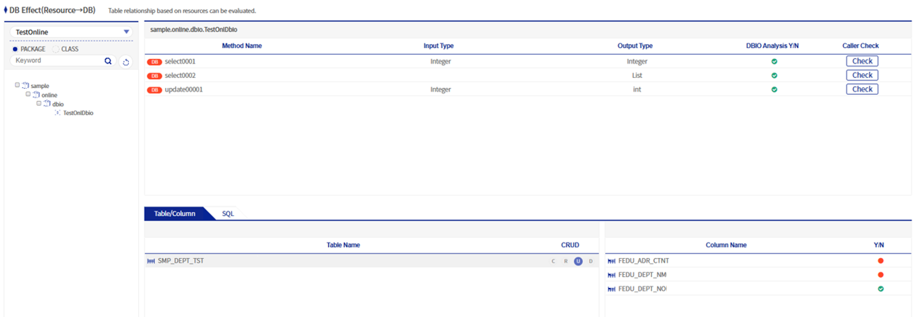Click the column icon beside FEDU_ADR_CTNT
Screen dimensions: 921x317
tap(611, 261)
